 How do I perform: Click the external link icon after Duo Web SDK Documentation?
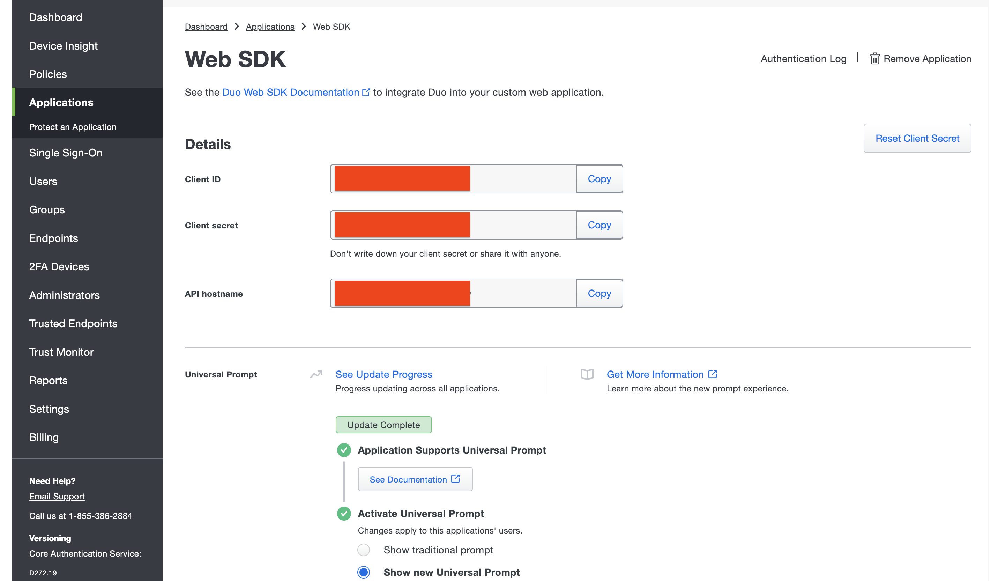[366, 92]
